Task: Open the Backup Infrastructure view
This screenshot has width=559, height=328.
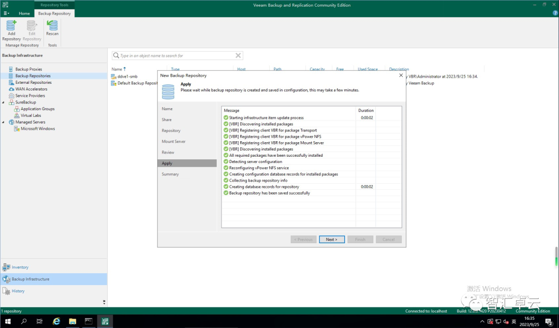Action: 53,279
